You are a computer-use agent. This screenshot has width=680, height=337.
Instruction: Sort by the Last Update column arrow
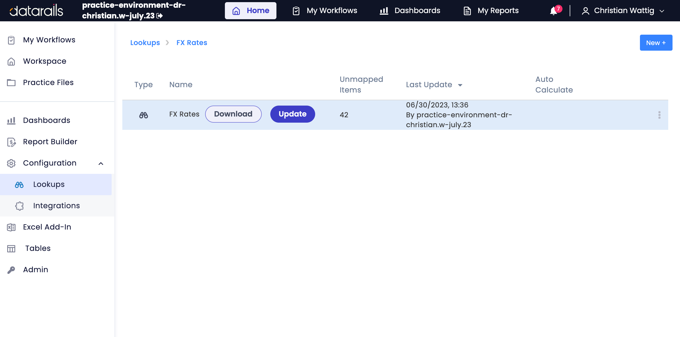point(460,85)
